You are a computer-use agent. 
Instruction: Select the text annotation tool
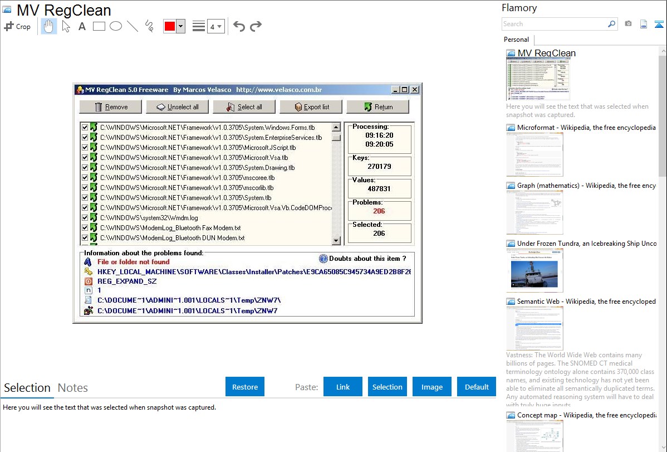[x=82, y=26]
